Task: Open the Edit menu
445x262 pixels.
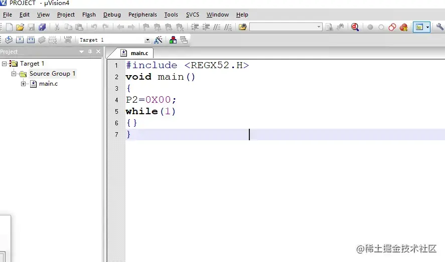Action: pos(25,15)
